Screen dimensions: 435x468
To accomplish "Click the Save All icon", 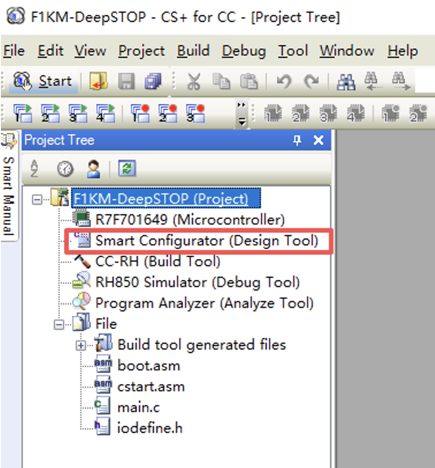I will 152,82.
